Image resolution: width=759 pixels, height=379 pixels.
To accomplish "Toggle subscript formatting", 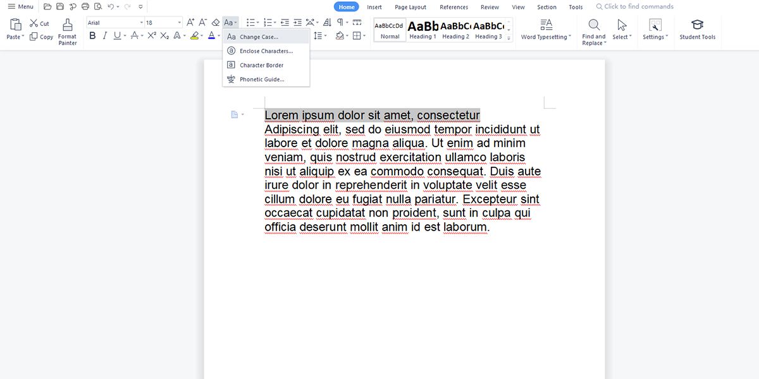I will pos(164,36).
